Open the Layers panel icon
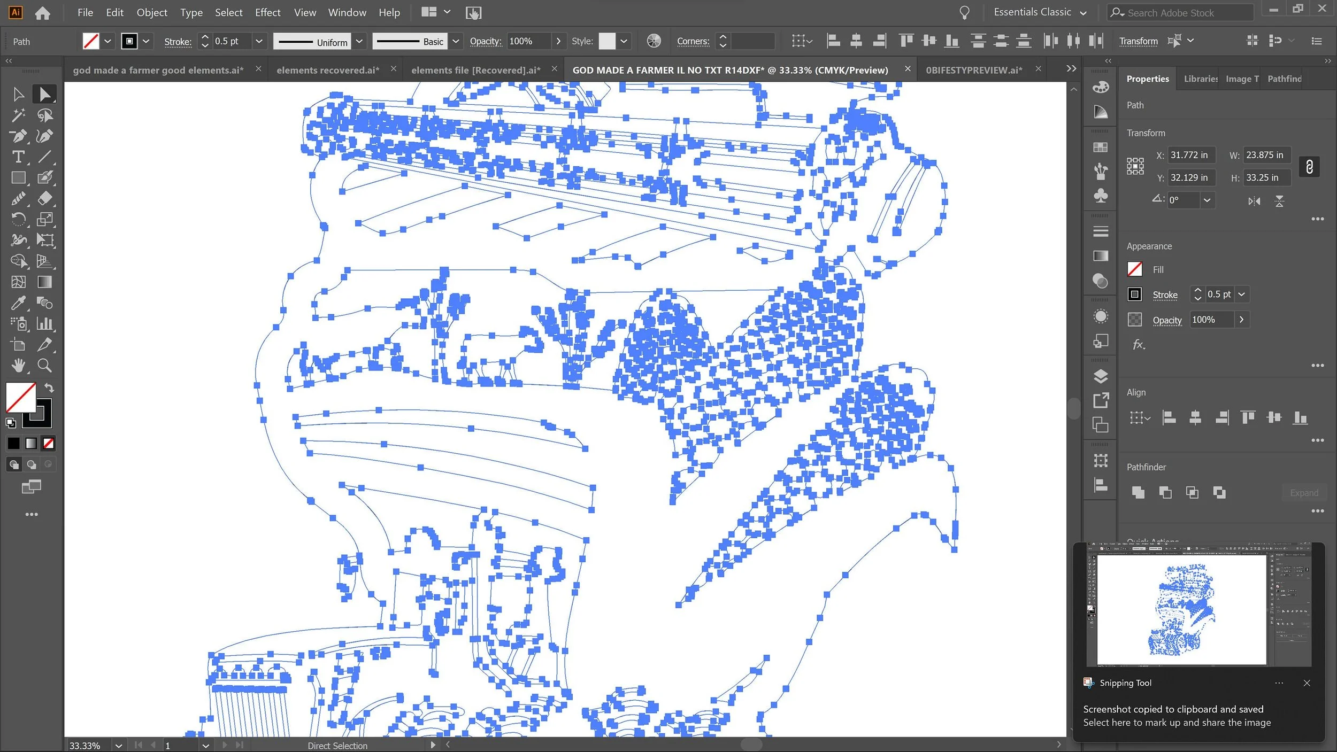The width and height of the screenshot is (1337, 752). 1101,376
